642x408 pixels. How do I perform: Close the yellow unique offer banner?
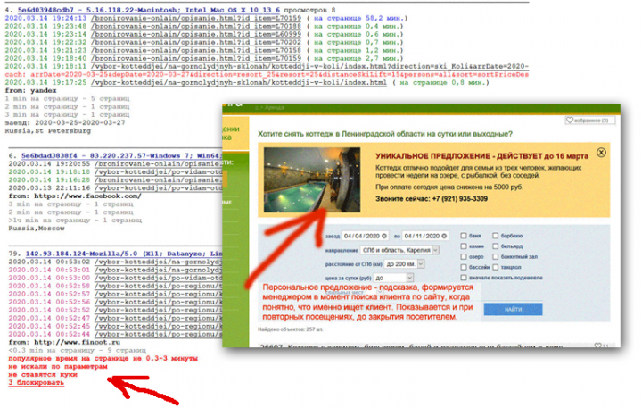(x=601, y=153)
